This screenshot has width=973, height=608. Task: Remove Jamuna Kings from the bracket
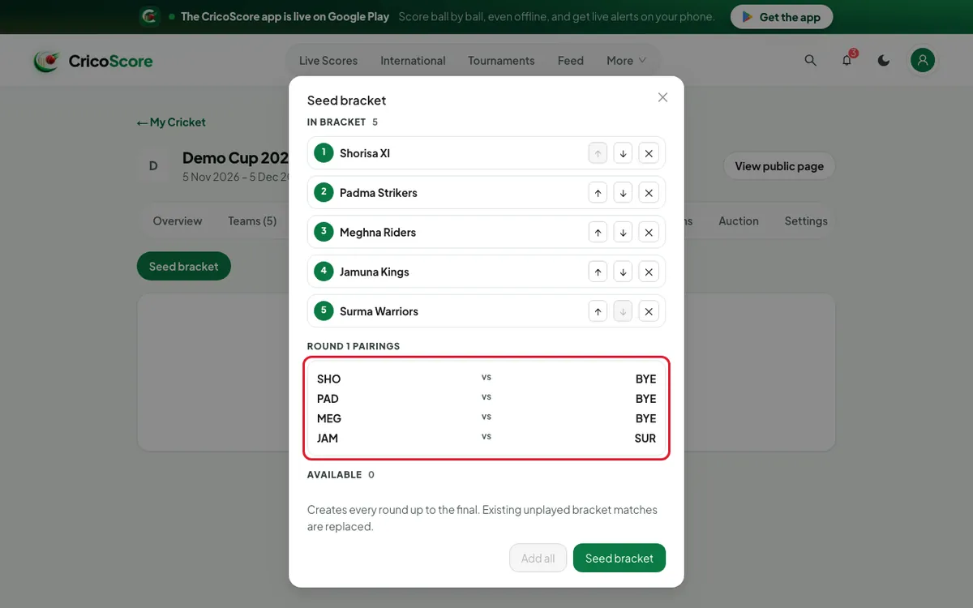coord(649,272)
